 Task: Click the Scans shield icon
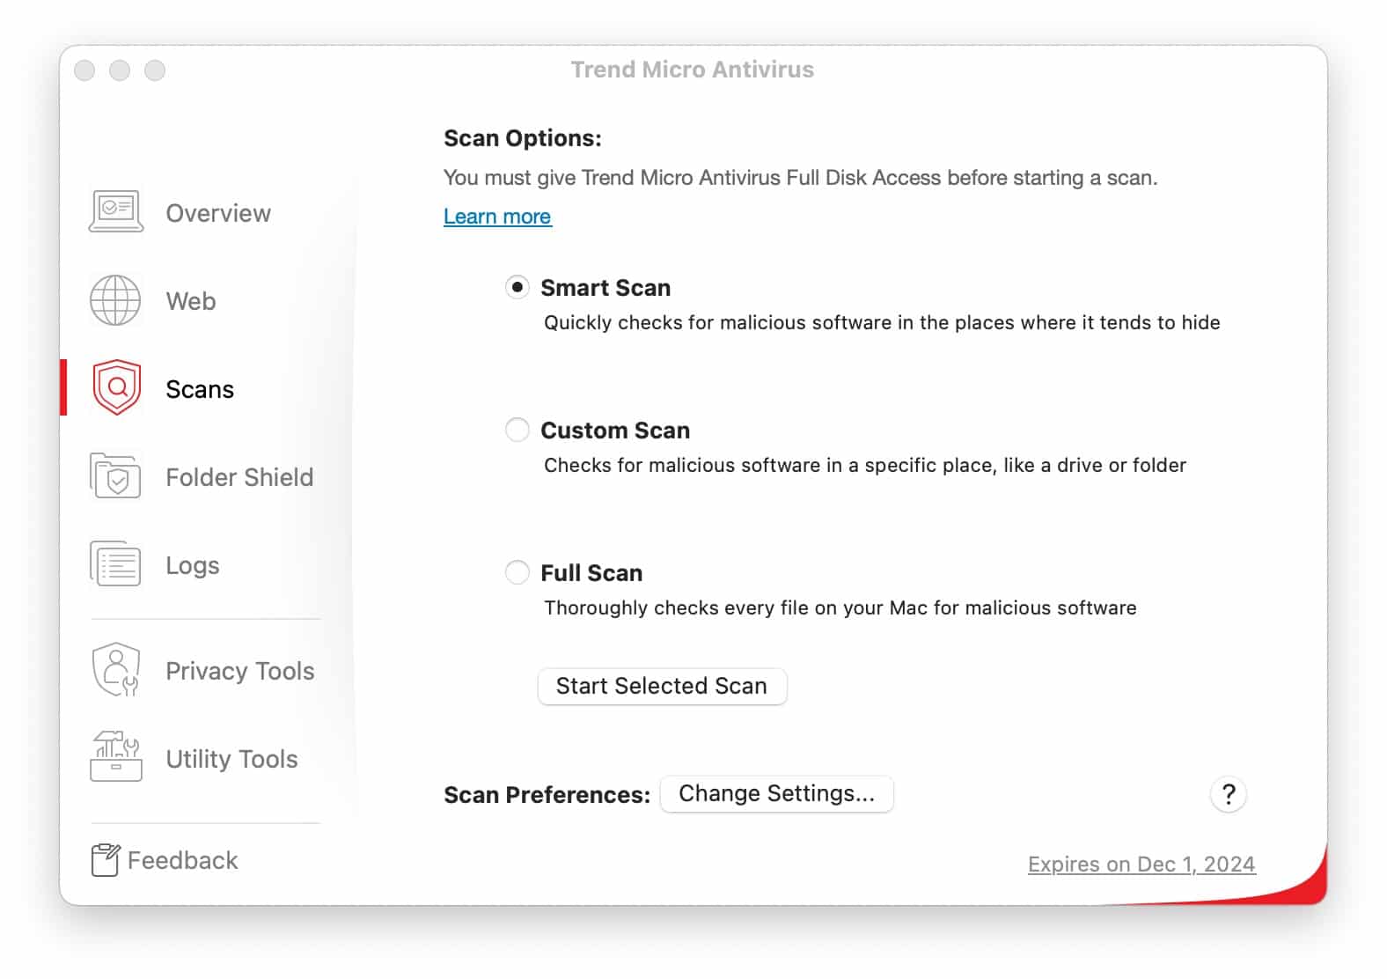pos(117,387)
